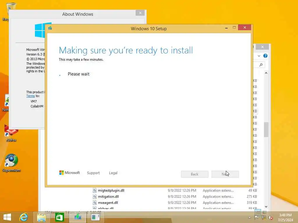Click the migtestplugin.dll file icon
The image size is (298, 223).
tap(95, 190)
